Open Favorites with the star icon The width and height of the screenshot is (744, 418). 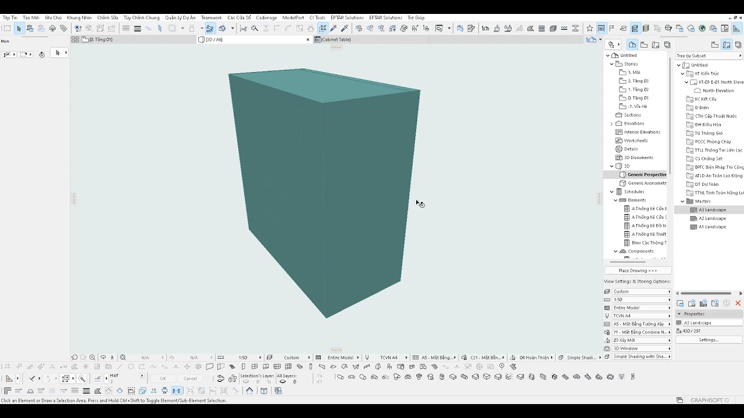pos(589,28)
